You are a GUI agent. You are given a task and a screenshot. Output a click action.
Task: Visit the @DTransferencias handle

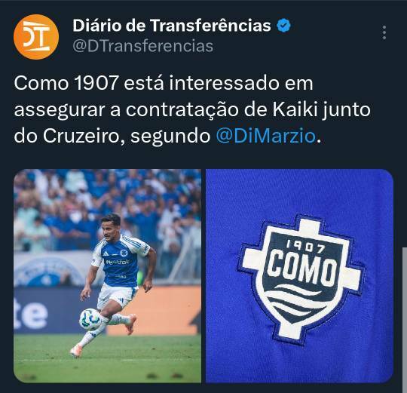click(143, 46)
